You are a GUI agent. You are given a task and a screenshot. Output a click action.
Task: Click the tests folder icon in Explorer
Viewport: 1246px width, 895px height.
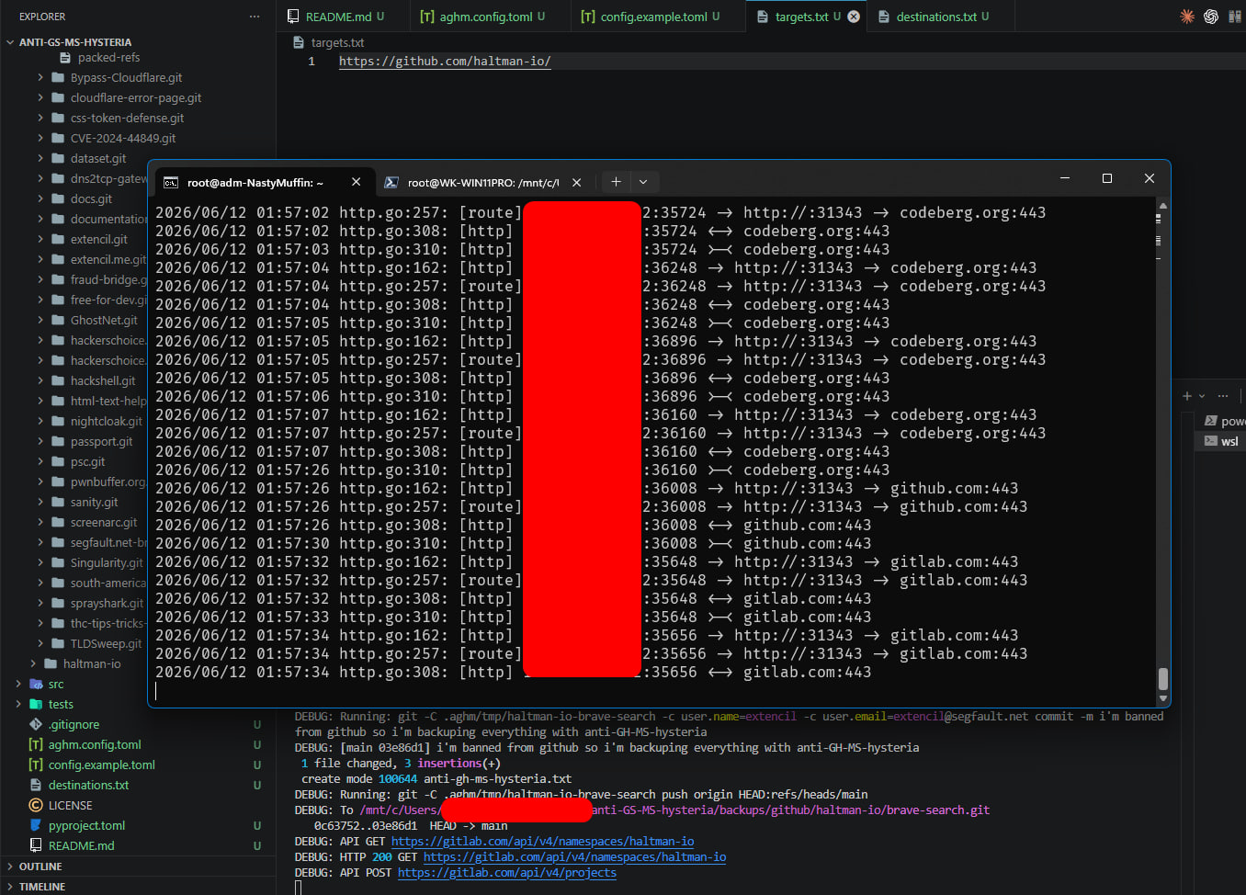(x=37, y=704)
